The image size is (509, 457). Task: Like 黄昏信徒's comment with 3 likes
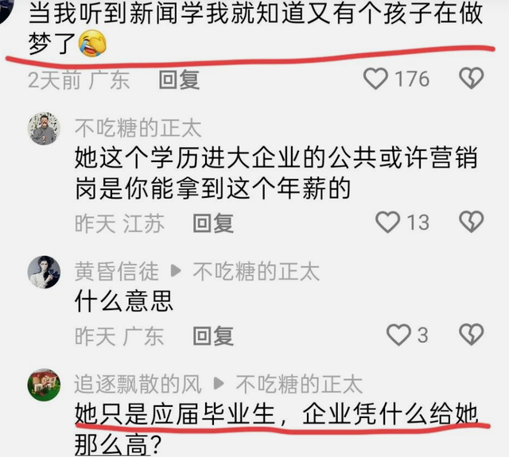pyautogui.click(x=398, y=335)
